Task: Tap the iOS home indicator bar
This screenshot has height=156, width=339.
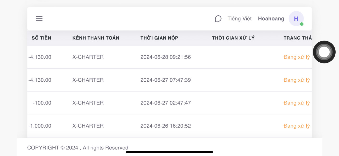Action: (169, 152)
